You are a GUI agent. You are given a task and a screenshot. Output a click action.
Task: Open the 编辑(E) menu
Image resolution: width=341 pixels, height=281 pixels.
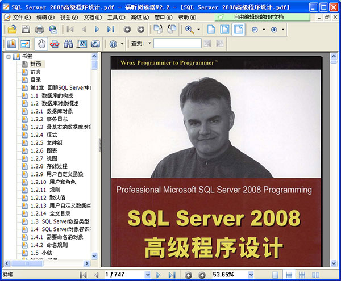45,18
